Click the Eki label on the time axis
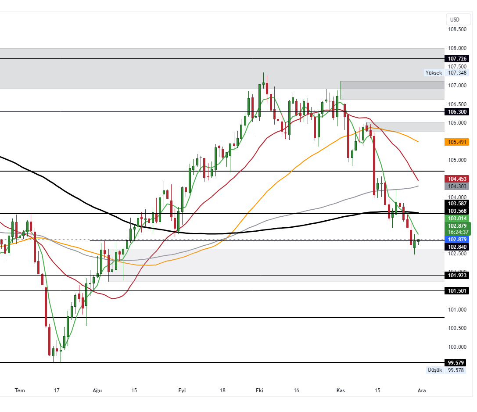The image size is (477, 412). (x=259, y=390)
